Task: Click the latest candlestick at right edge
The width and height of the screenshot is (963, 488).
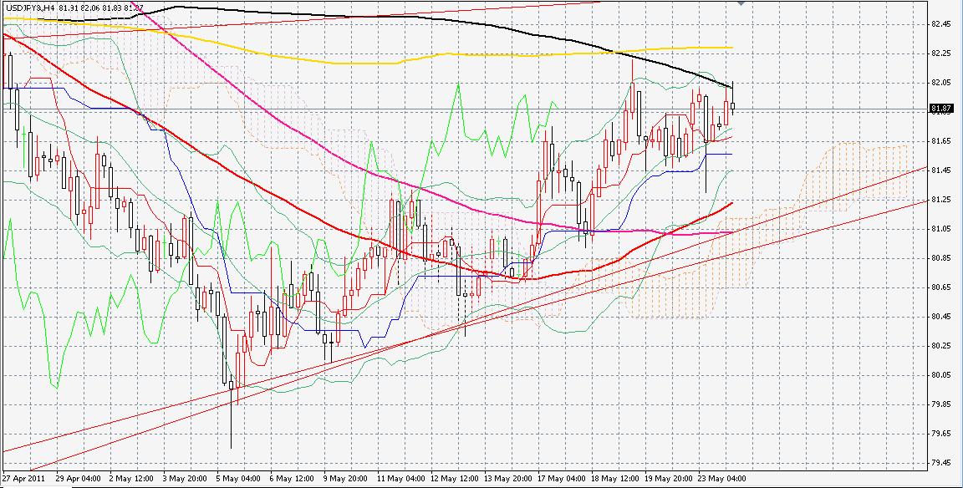Action: pyautogui.click(x=733, y=106)
